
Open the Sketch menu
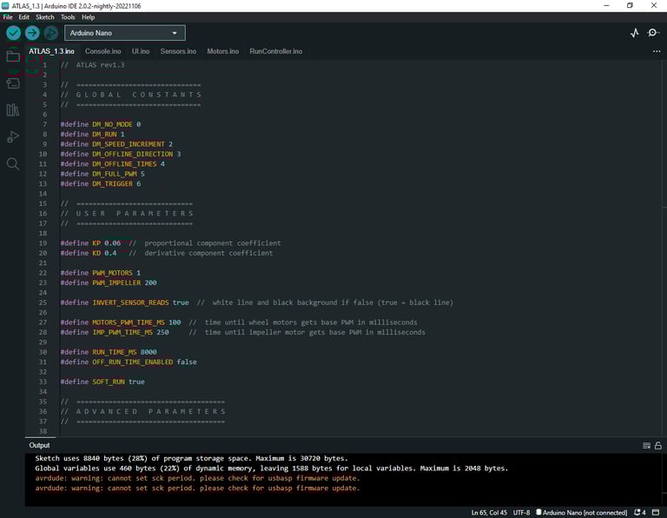pos(44,17)
